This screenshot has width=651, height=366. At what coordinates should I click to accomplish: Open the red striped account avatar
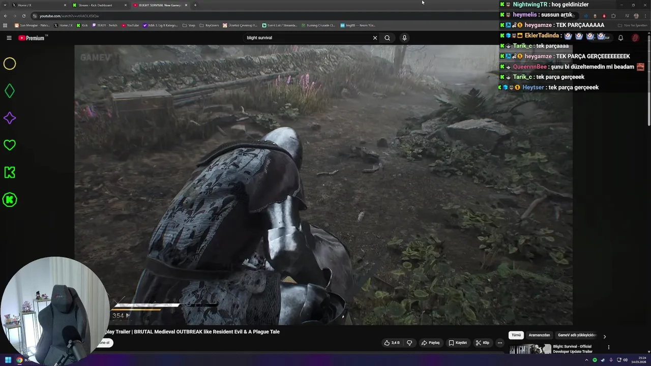click(x=636, y=38)
